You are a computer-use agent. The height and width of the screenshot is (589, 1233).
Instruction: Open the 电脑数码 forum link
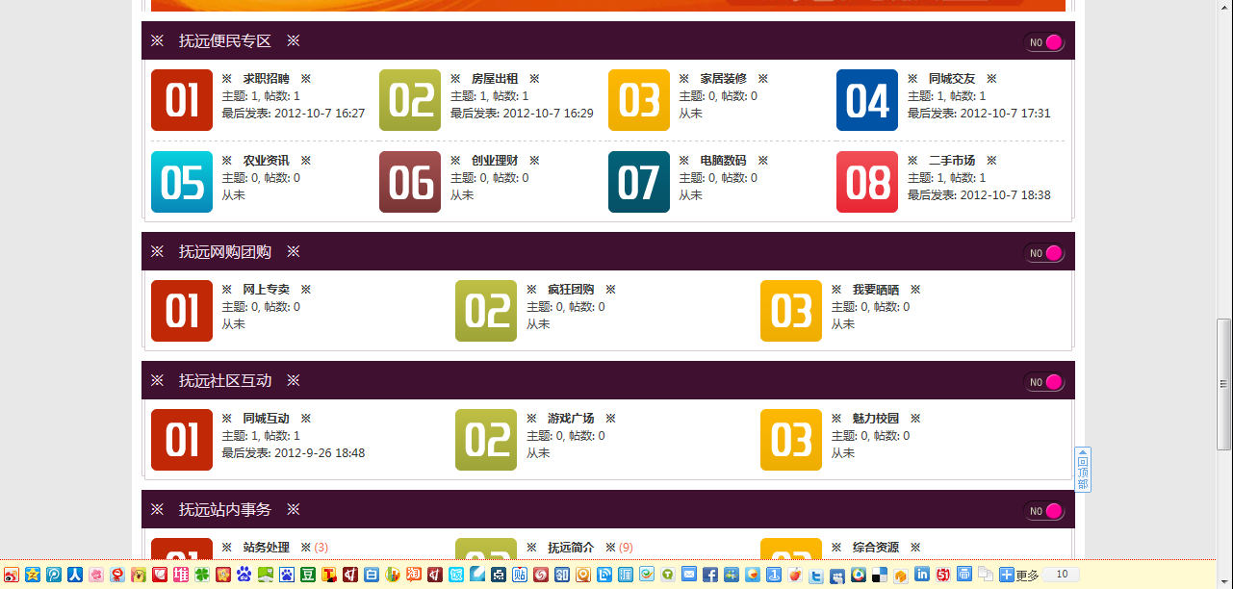pos(723,161)
